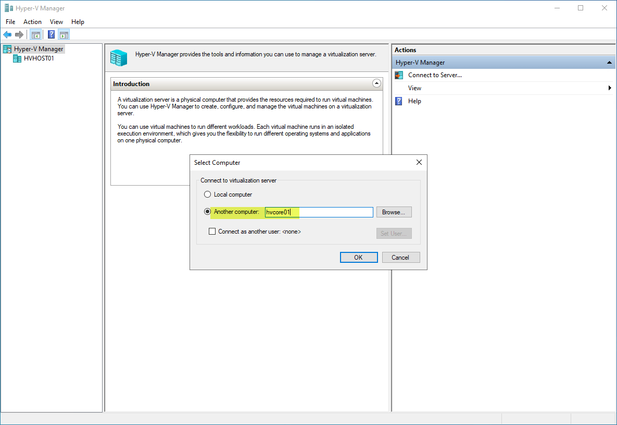Click the disabled Set User... button
Screen dimensions: 617x425
tap(394, 234)
